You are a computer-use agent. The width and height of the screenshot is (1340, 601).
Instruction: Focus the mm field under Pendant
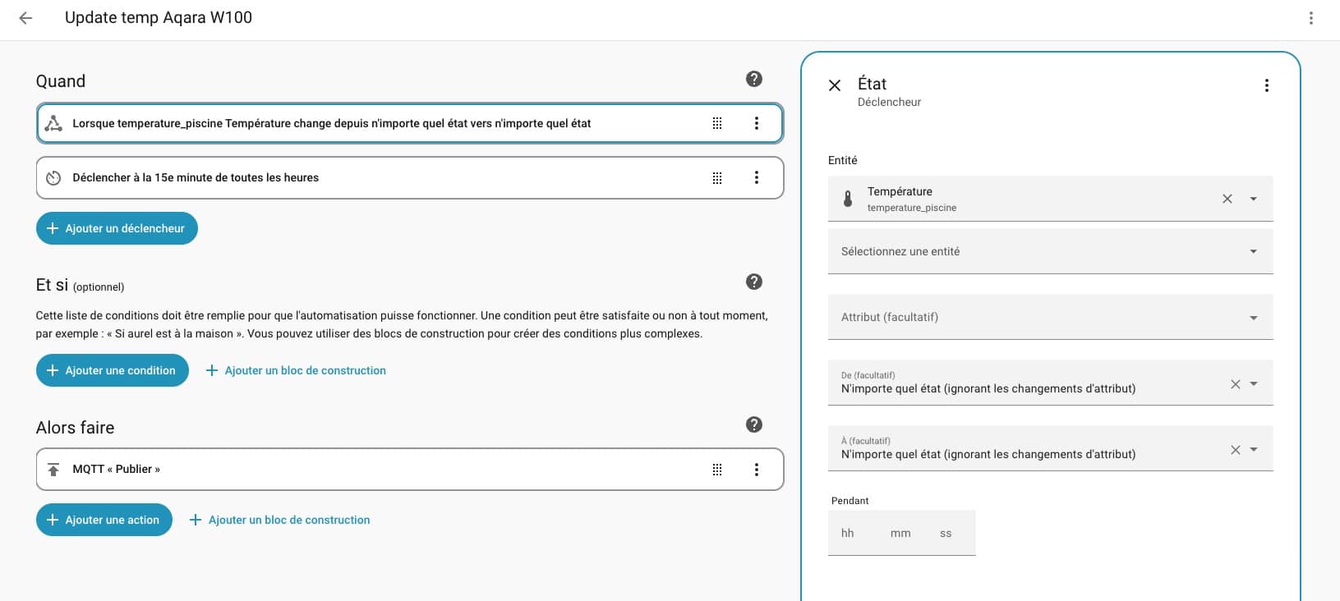pos(901,533)
